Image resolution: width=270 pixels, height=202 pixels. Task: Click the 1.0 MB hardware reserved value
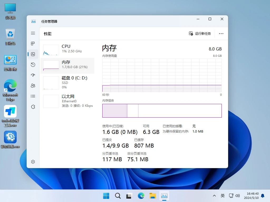click(198, 132)
